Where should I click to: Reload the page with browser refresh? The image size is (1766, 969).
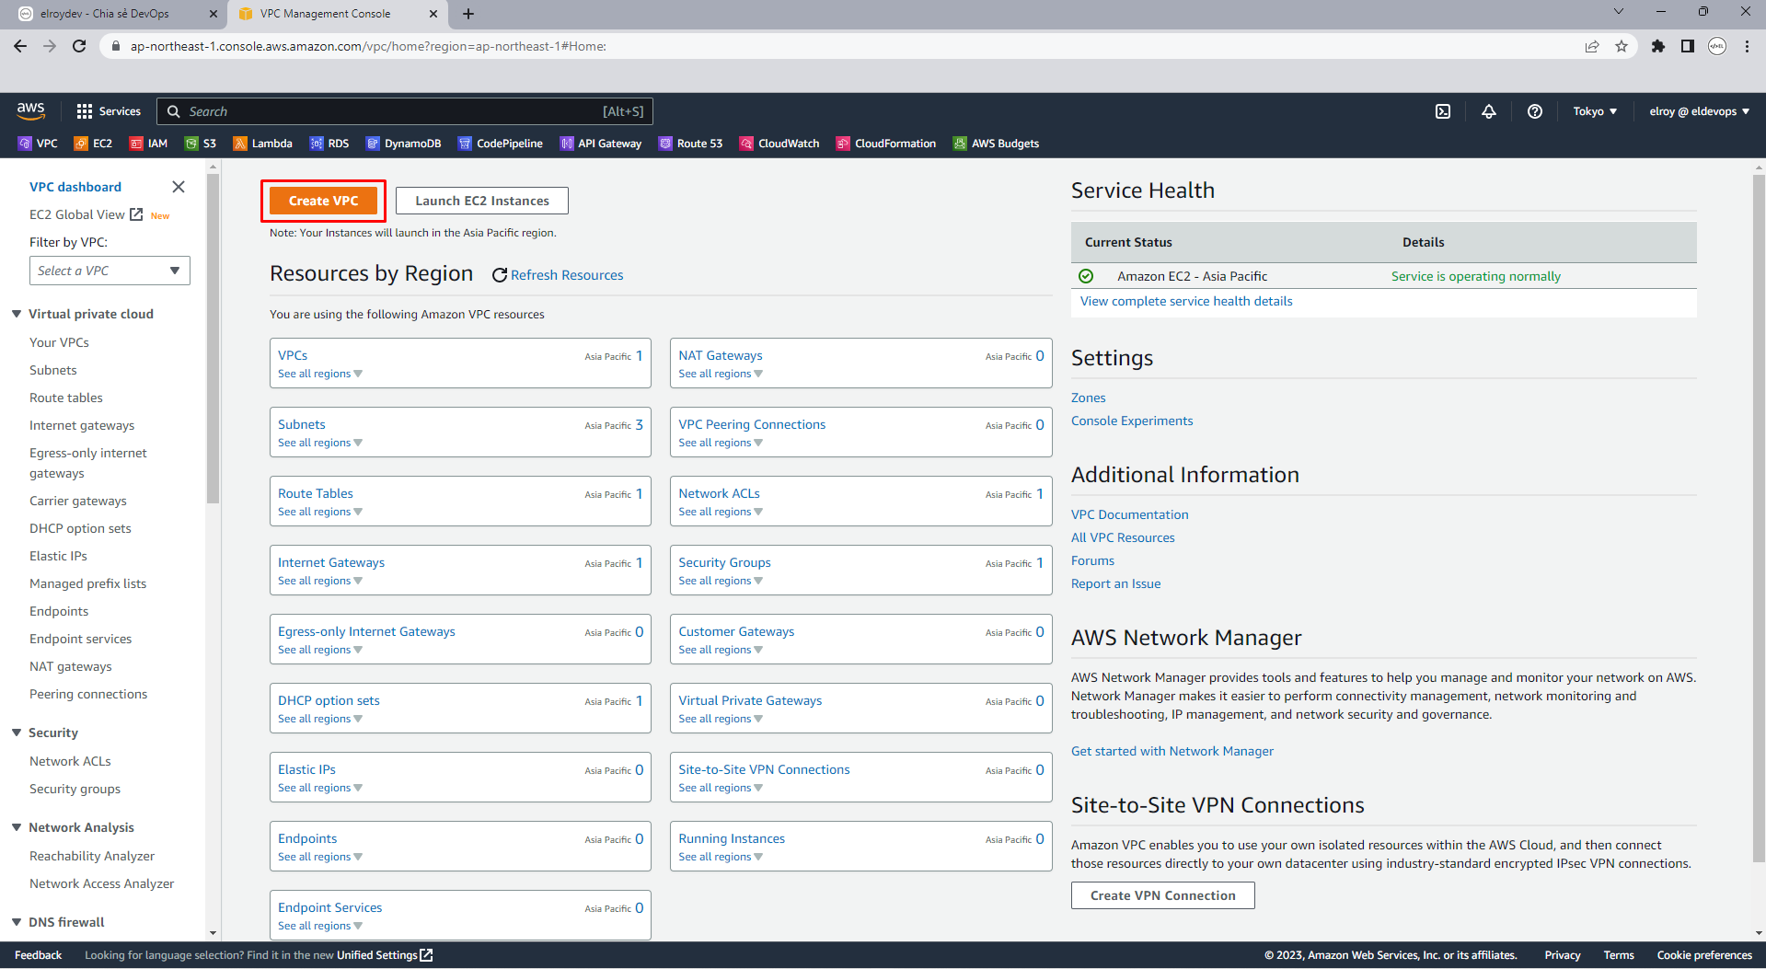79,46
